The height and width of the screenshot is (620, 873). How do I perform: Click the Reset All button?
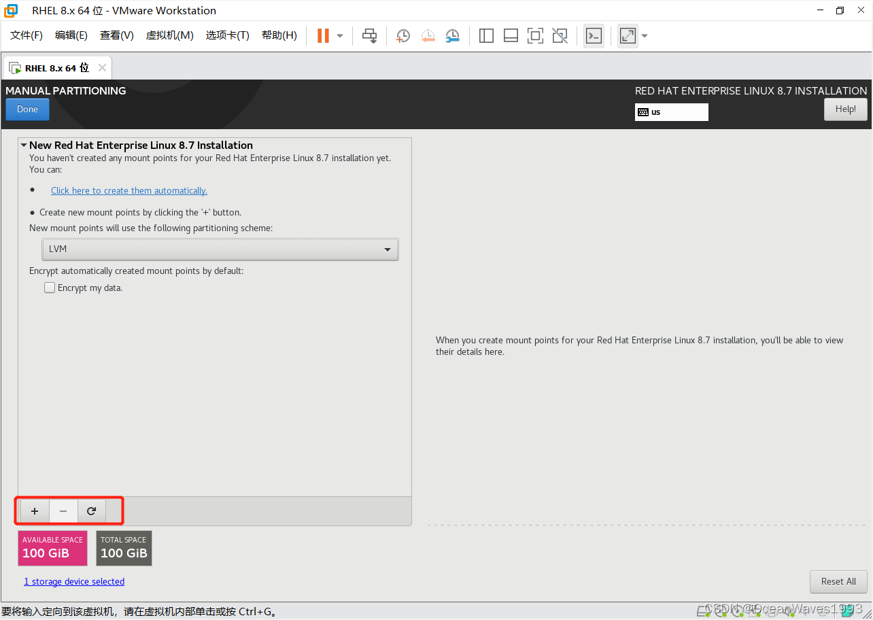coord(838,582)
